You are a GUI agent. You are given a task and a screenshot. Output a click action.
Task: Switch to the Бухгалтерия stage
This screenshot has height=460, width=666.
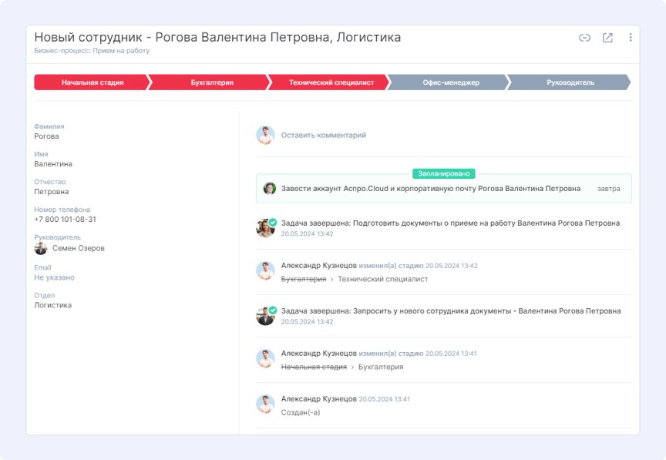click(211, 82)
